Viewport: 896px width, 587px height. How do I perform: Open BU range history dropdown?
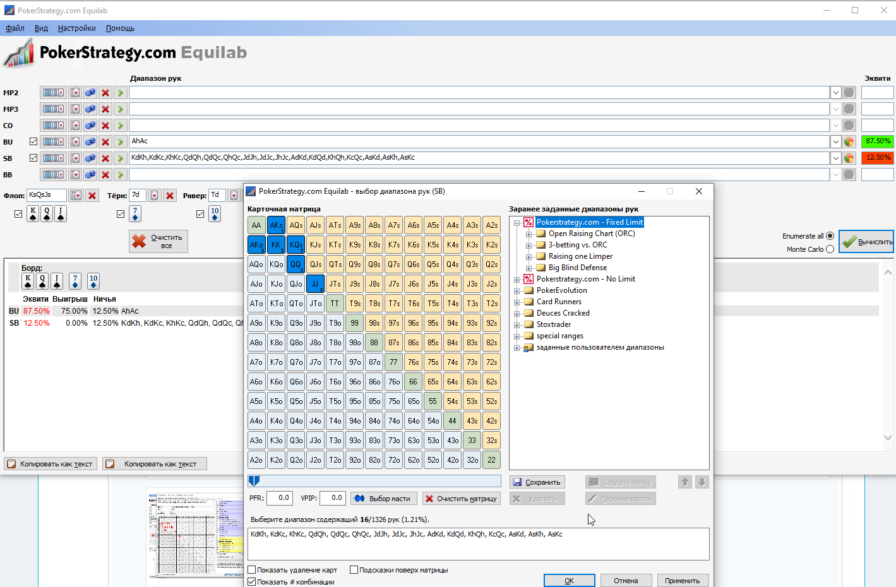836,142
